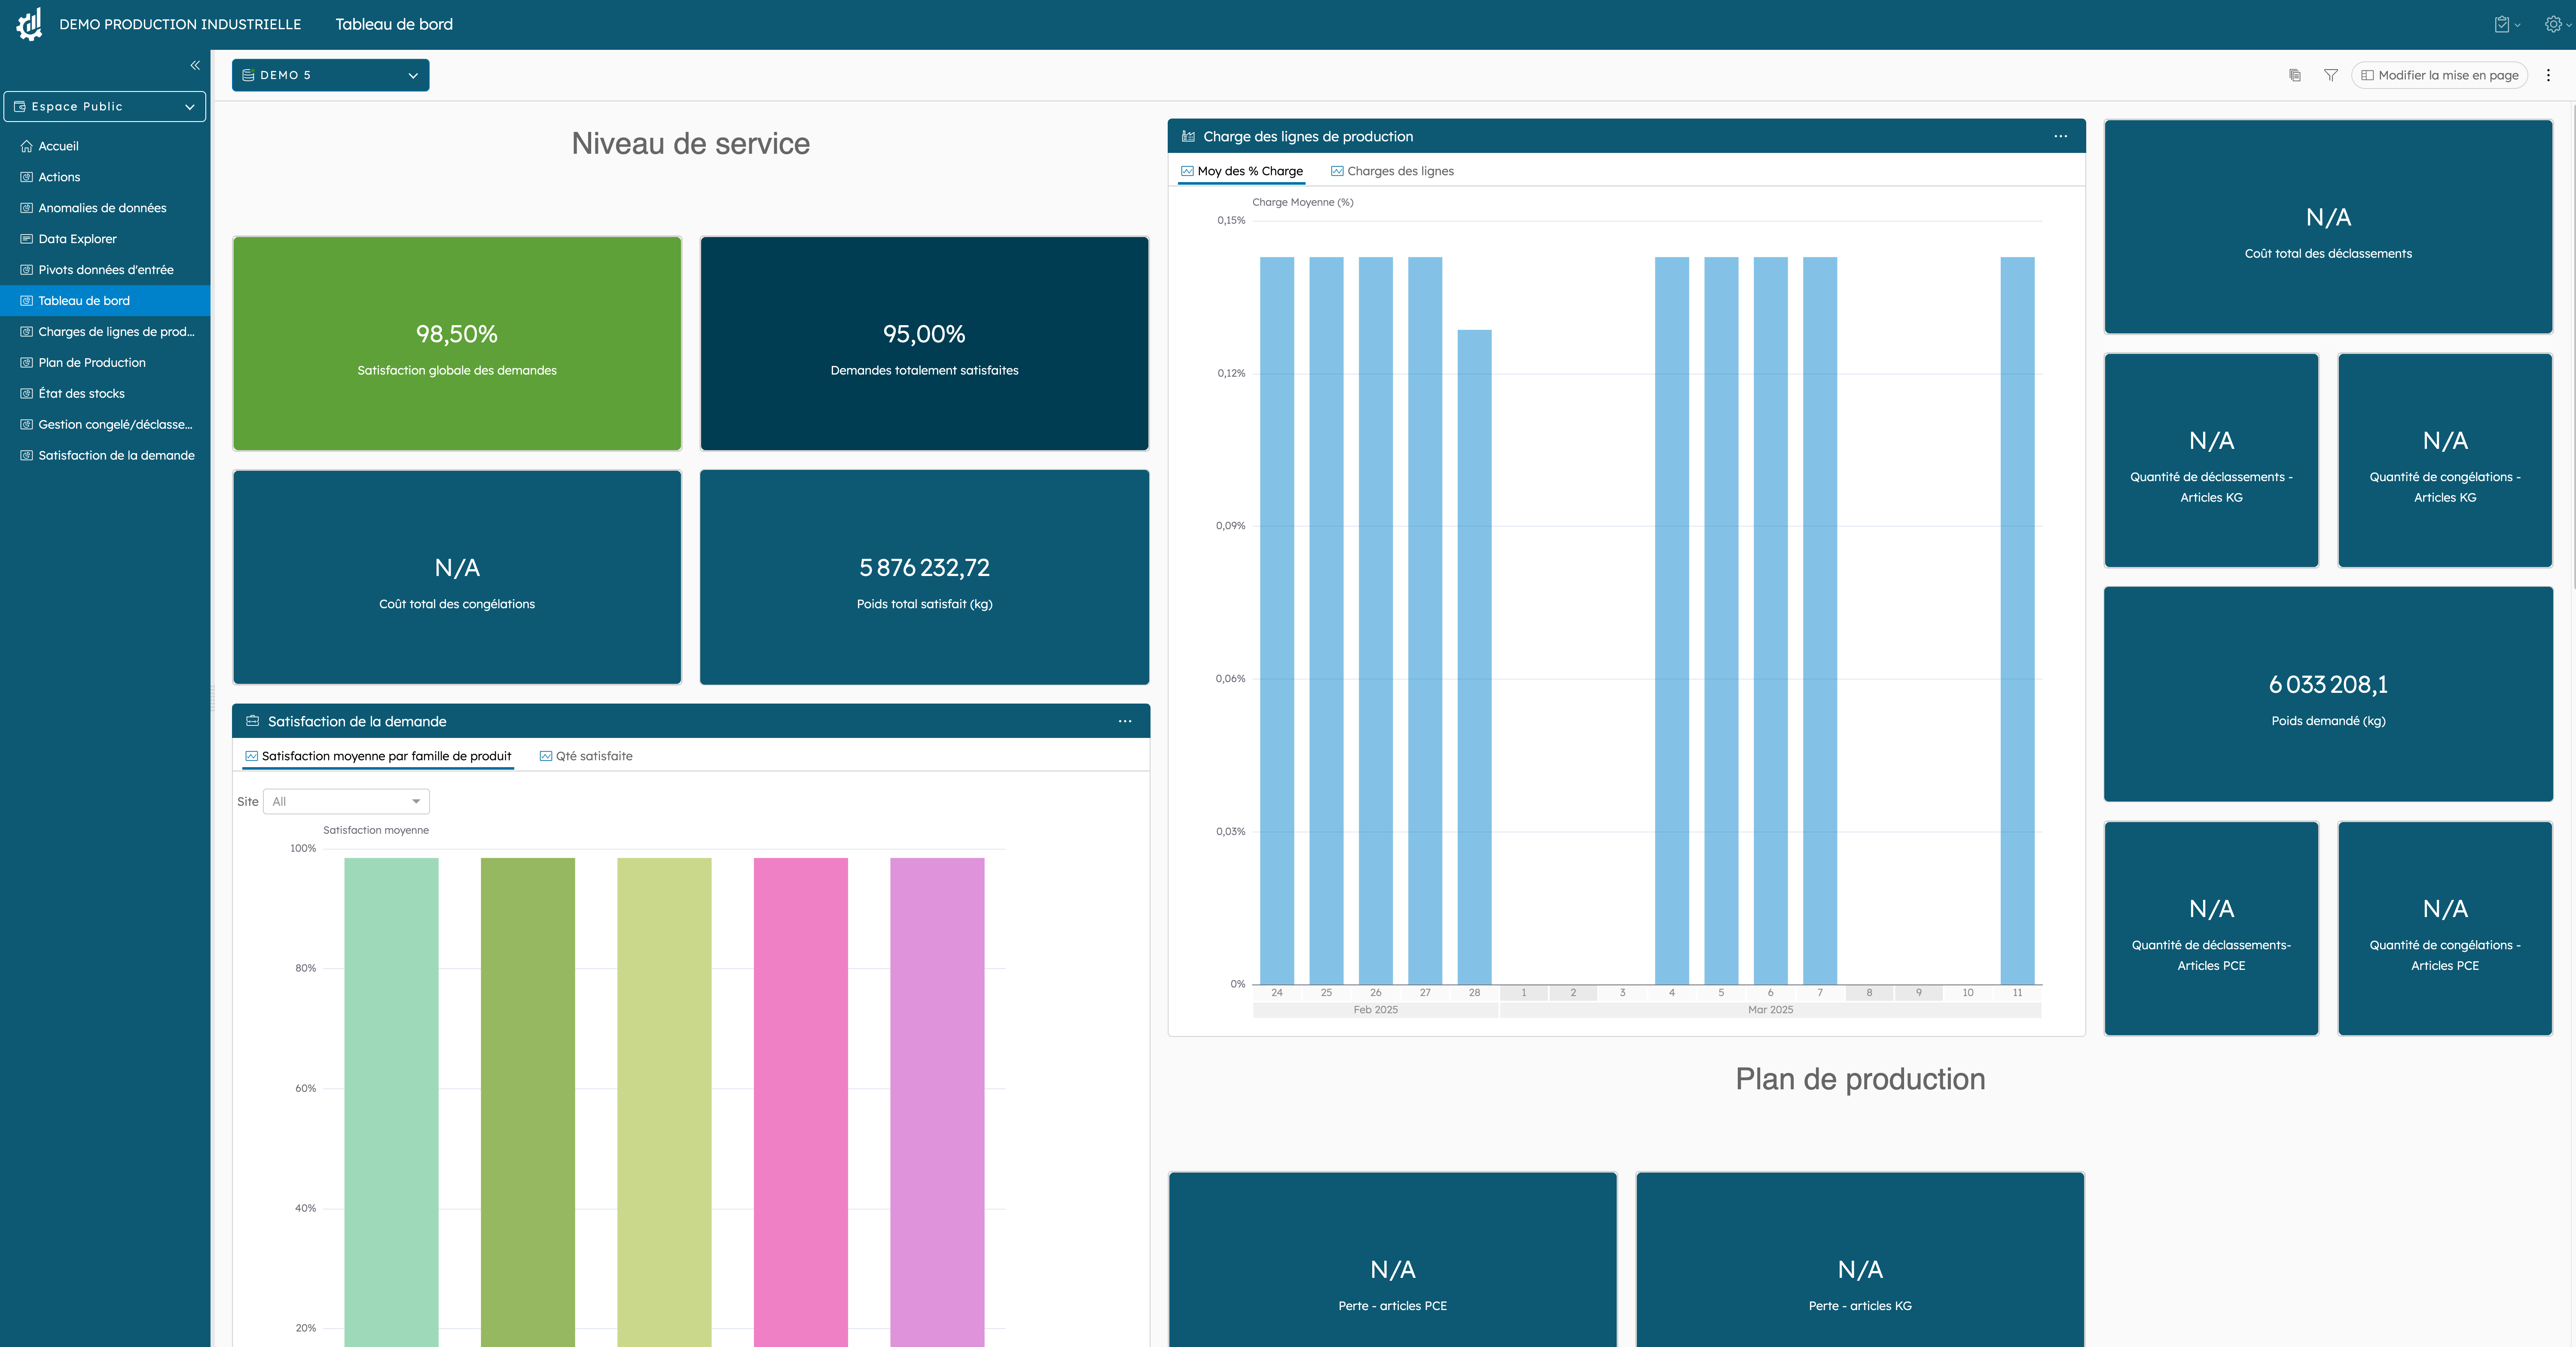Image resolution: width=2576 pixels, height=1347 pixels.
Task: Open État des stocks page
Action: point(81,394)
